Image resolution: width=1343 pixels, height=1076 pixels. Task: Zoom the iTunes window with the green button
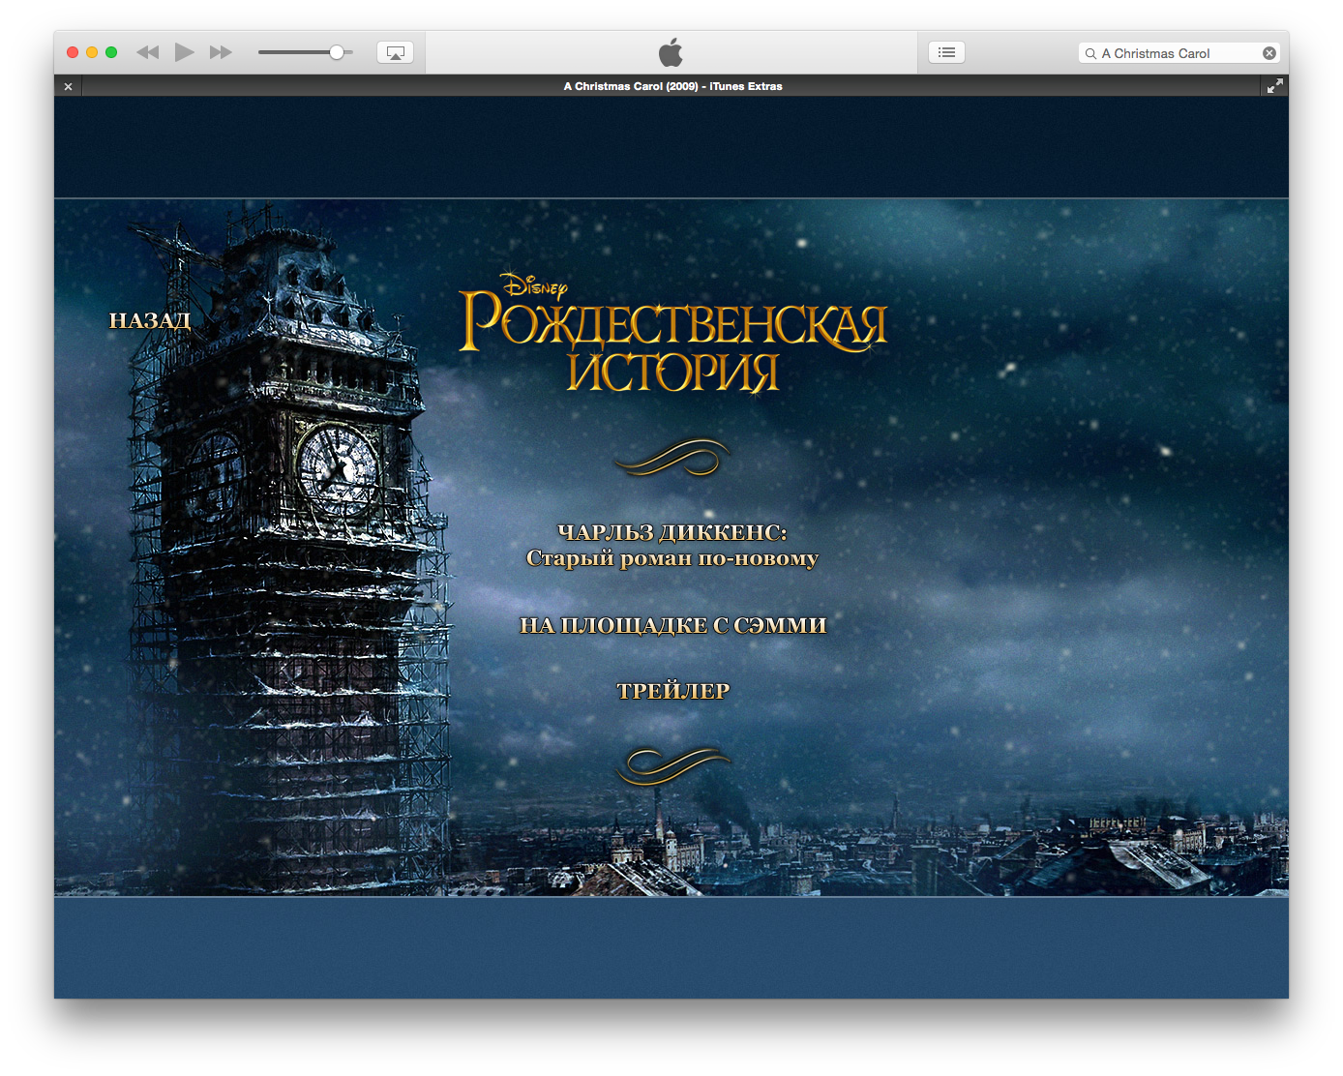tap(111, 52)
